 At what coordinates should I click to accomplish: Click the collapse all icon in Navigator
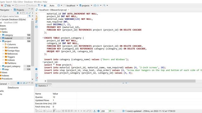[x=27, y=13]
